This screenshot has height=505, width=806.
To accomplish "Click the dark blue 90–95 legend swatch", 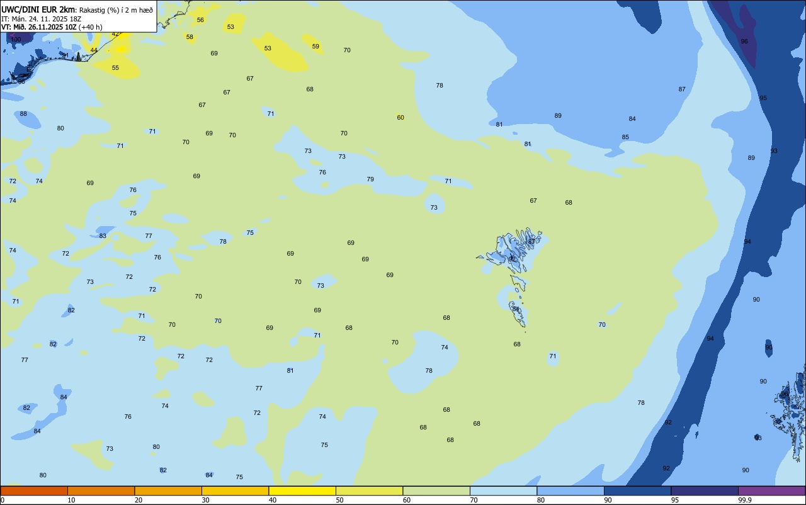I will [x=637, y=491].
